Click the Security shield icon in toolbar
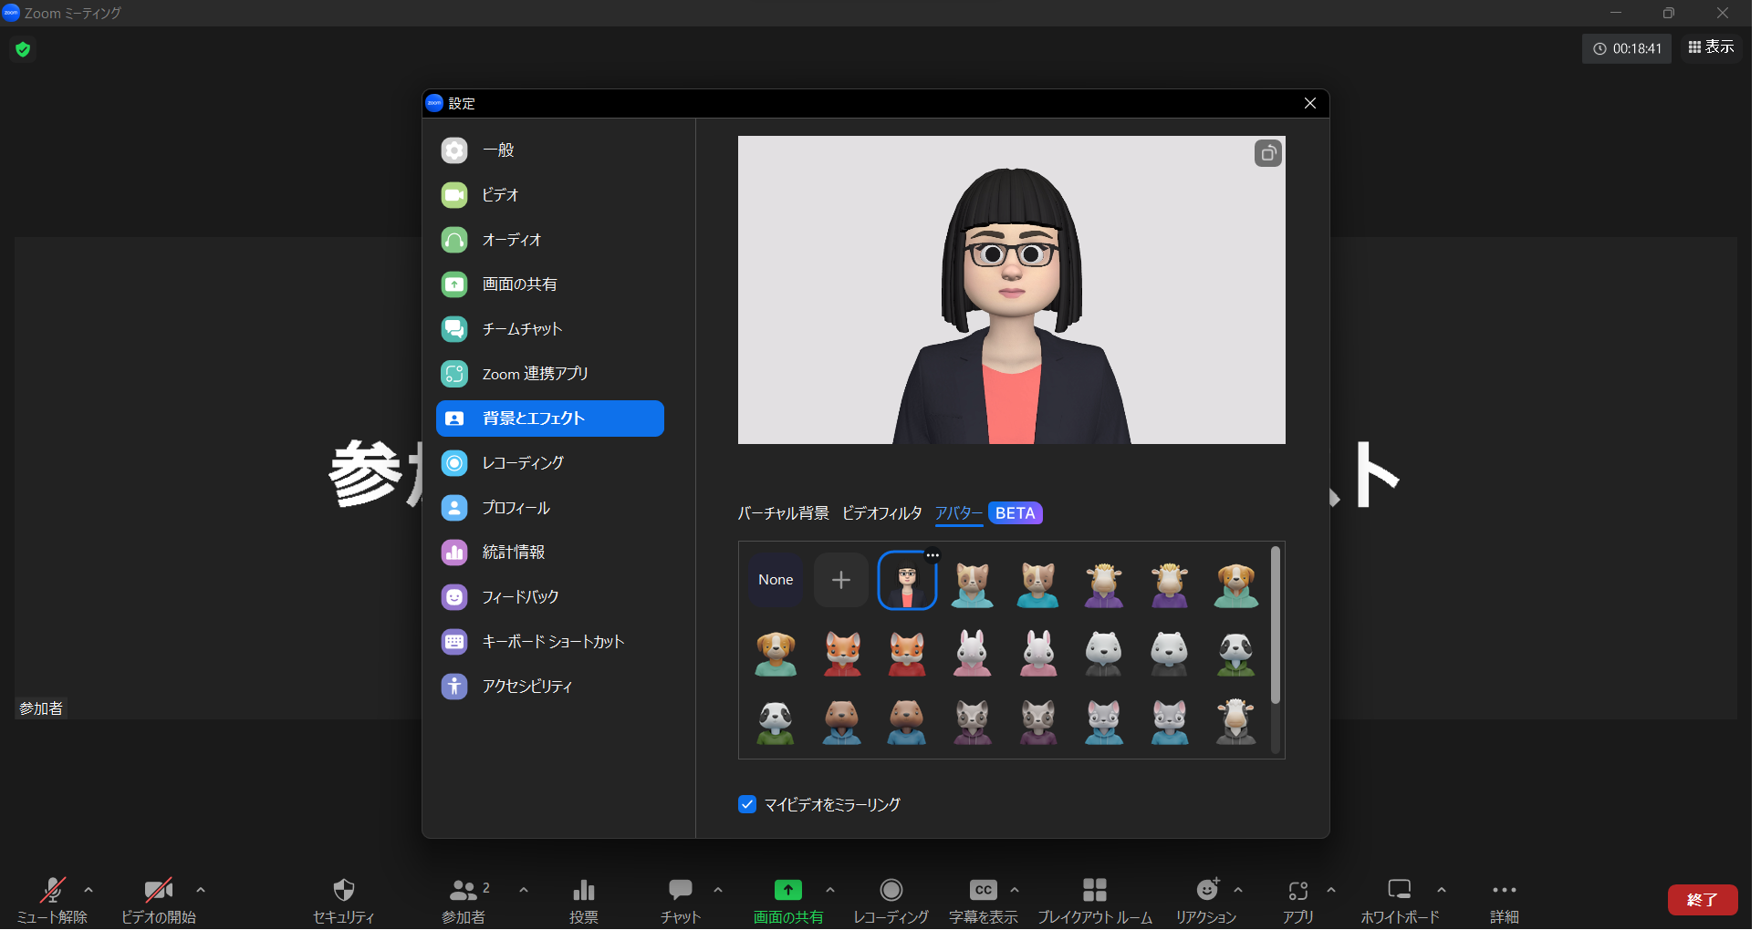1761x930 pixels. (343, 890)
